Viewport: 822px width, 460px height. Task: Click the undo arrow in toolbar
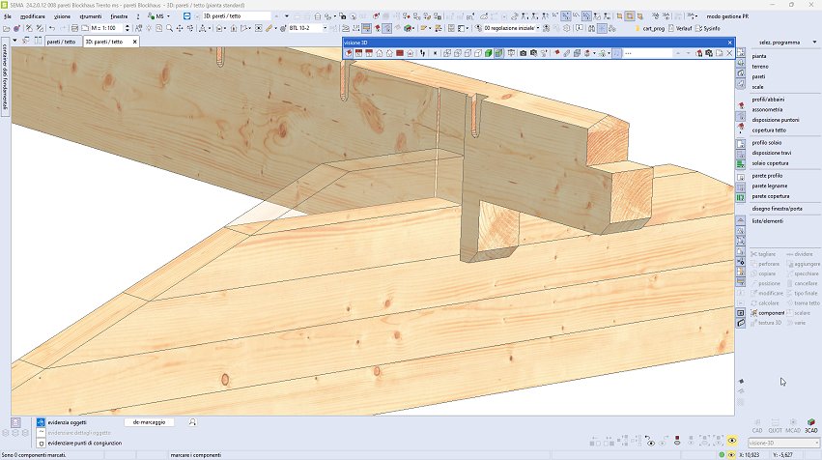[51, 28]
